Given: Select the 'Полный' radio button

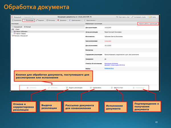Looking at the screenshot, I should [25, 27].
